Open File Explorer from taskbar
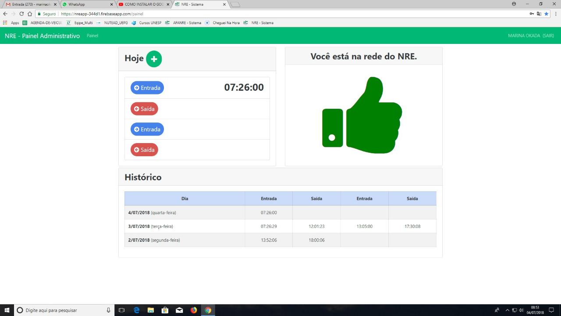 (x=150, y=310)
